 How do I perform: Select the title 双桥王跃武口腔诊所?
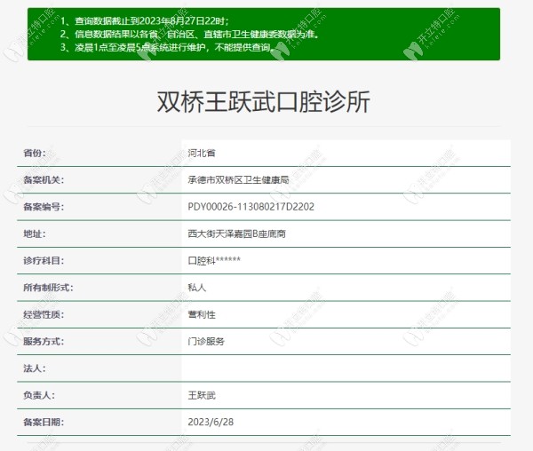point(264,101)
